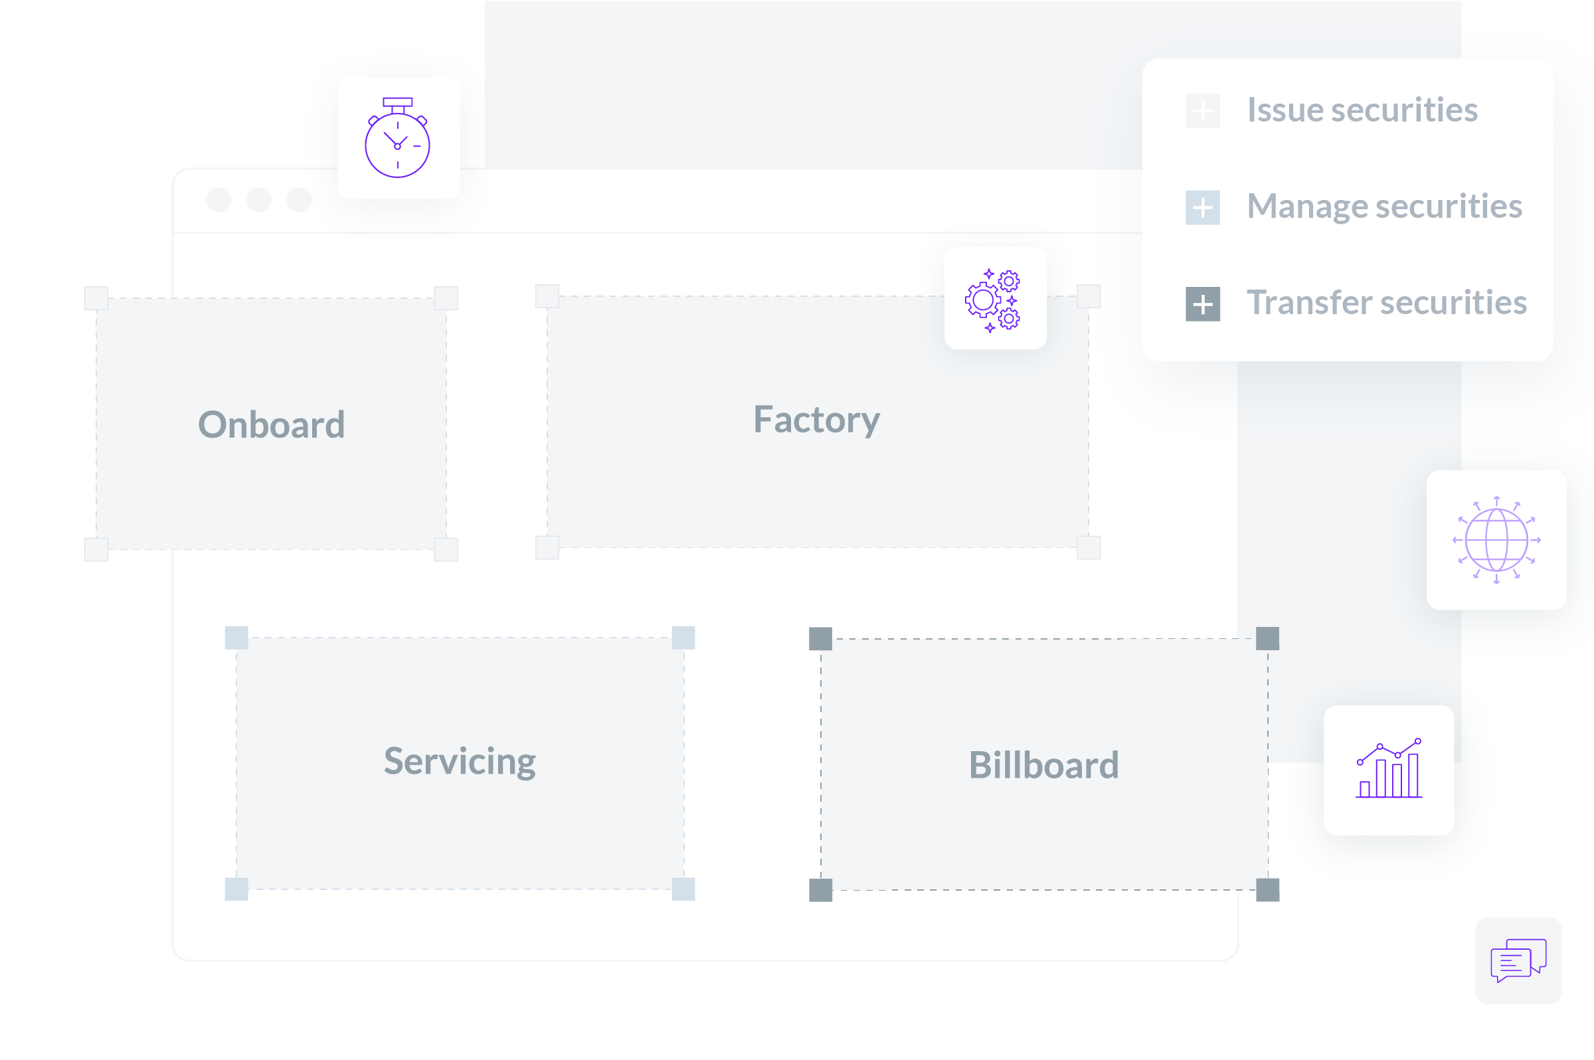The image size is (1594, 1060).
Task: Open the bar chart analytics icon
Action: pyautogui.click(x=1388, y=770)
